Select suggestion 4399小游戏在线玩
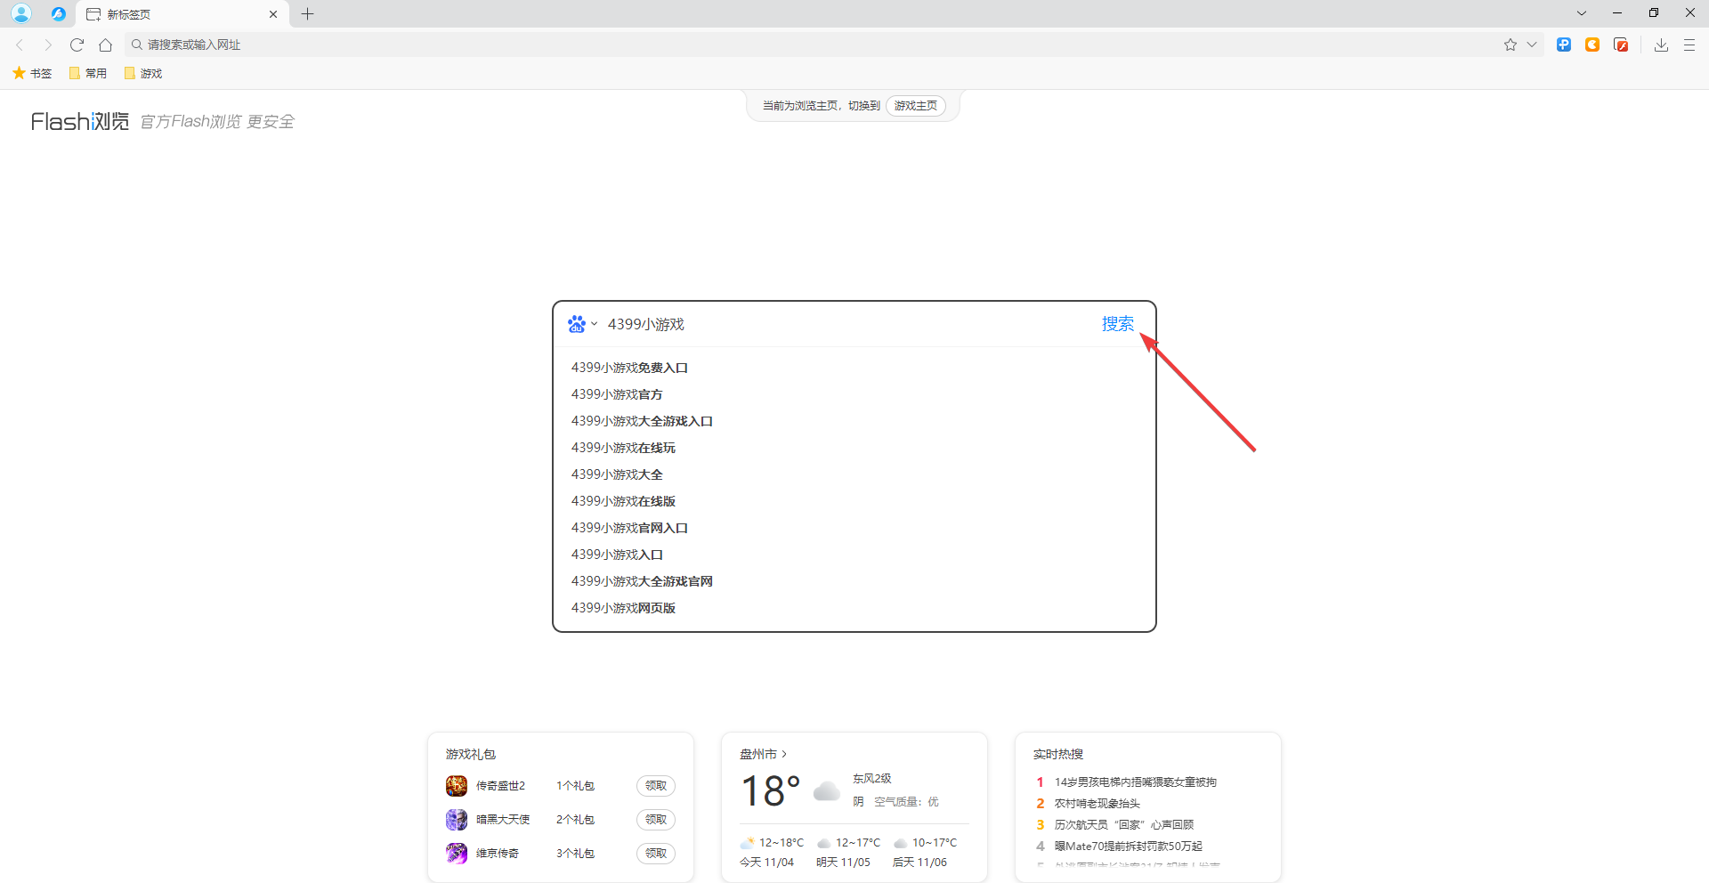 click(x=623, y=448)
